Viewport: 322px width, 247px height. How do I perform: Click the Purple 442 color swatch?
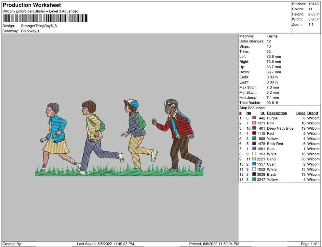click(x=254, y=118)
